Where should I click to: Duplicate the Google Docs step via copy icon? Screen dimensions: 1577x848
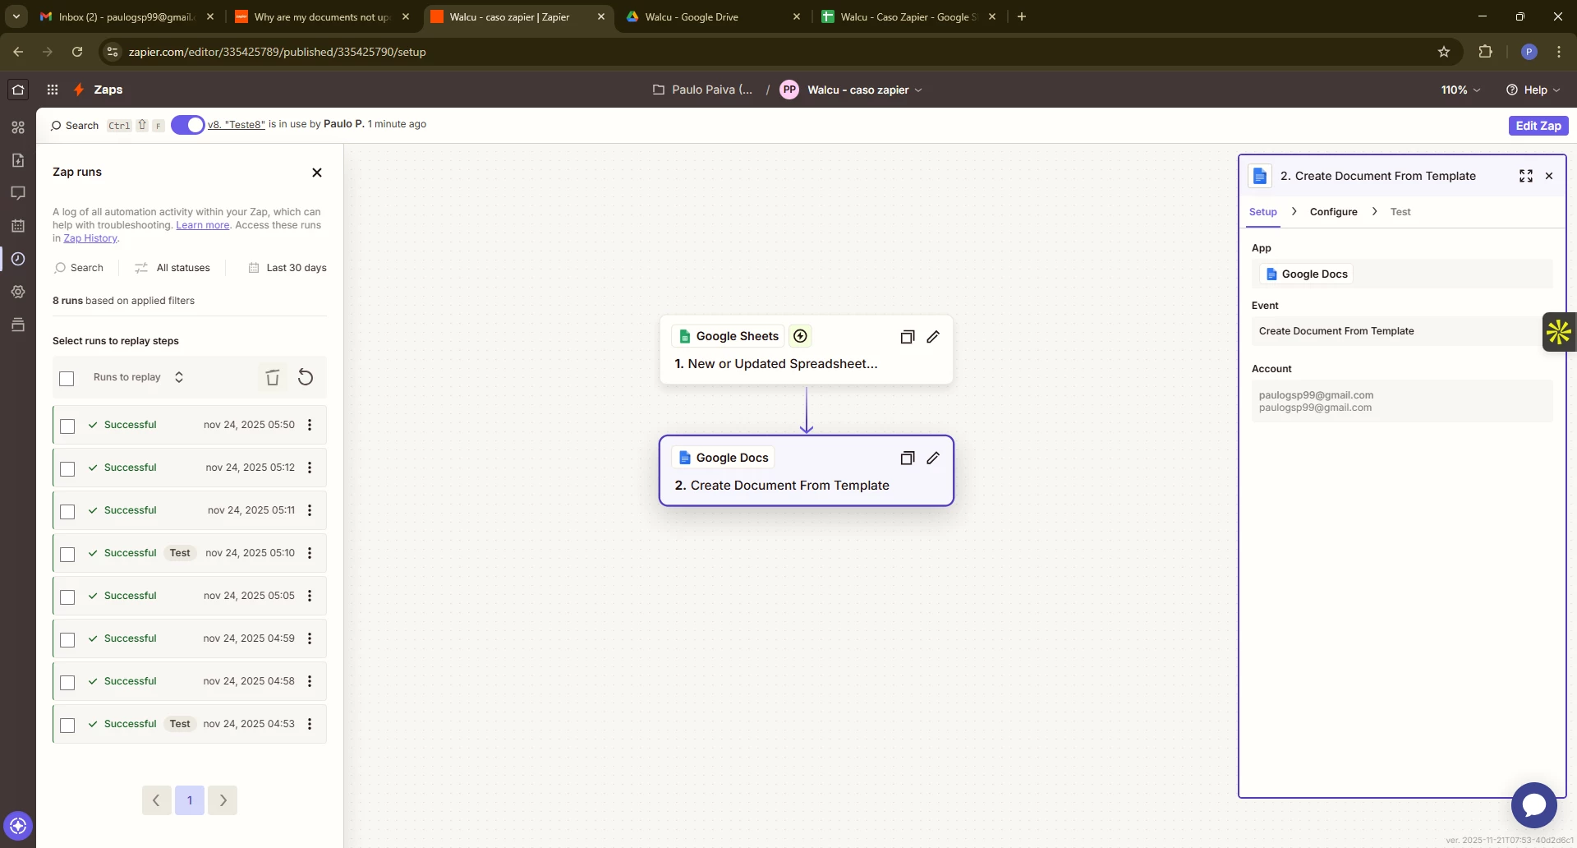click(908, 459)
